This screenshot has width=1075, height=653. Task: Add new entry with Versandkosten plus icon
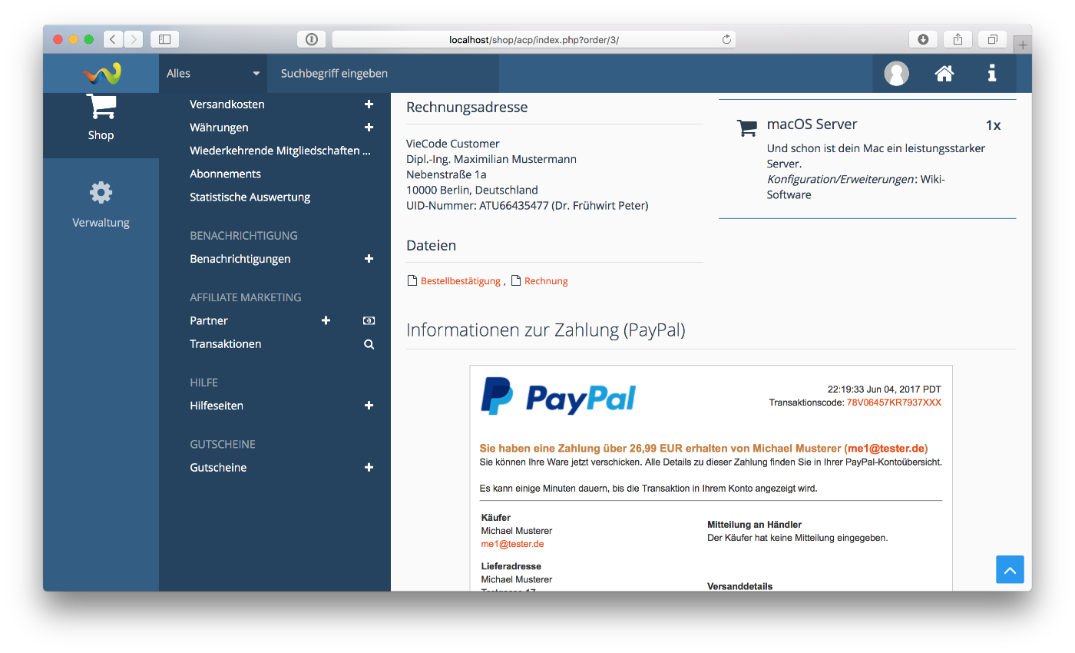pyautogui.click(x=369, y=104)
